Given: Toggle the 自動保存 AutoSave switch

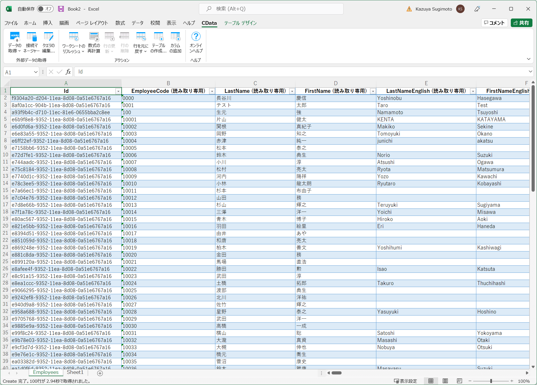Looking at the screenshot, I should click(x=45, y=9).
